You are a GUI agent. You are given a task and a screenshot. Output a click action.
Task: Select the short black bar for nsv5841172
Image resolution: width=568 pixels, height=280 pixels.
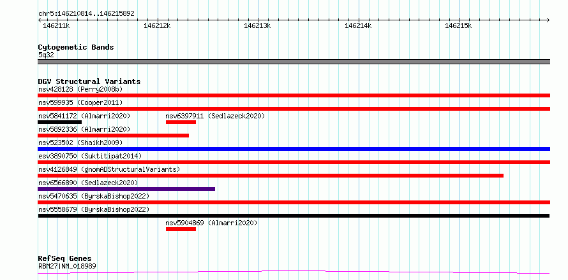[60, 122]
